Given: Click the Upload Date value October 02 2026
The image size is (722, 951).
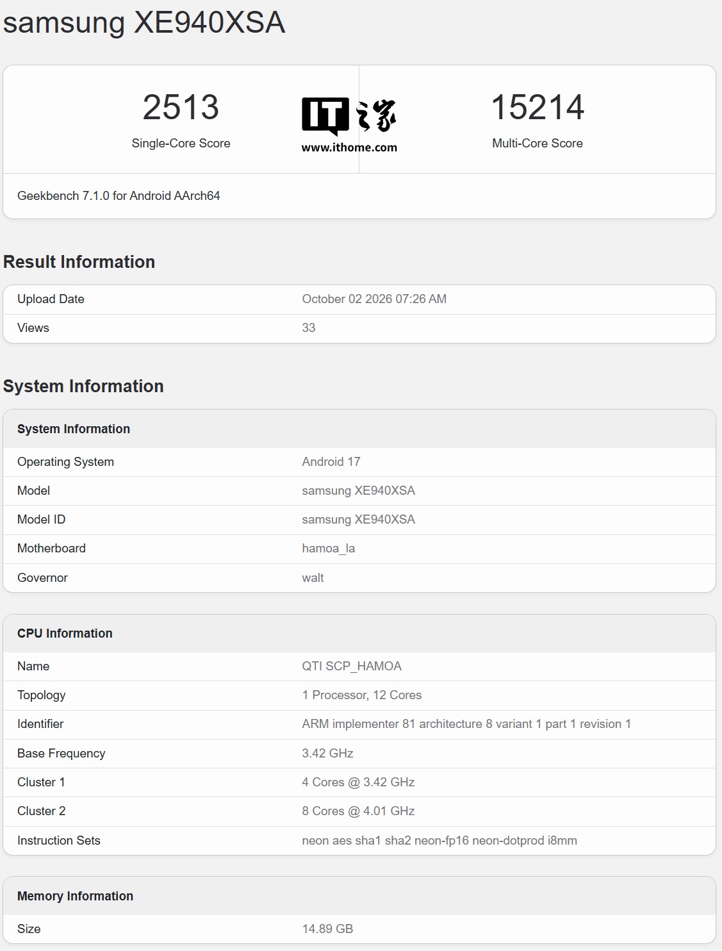Looking at the screenshot, I should coord(374,299).
